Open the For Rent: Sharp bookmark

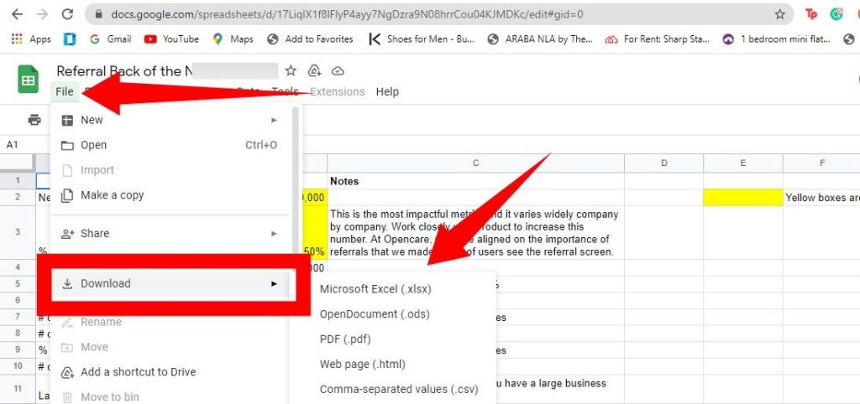point(657,39)
